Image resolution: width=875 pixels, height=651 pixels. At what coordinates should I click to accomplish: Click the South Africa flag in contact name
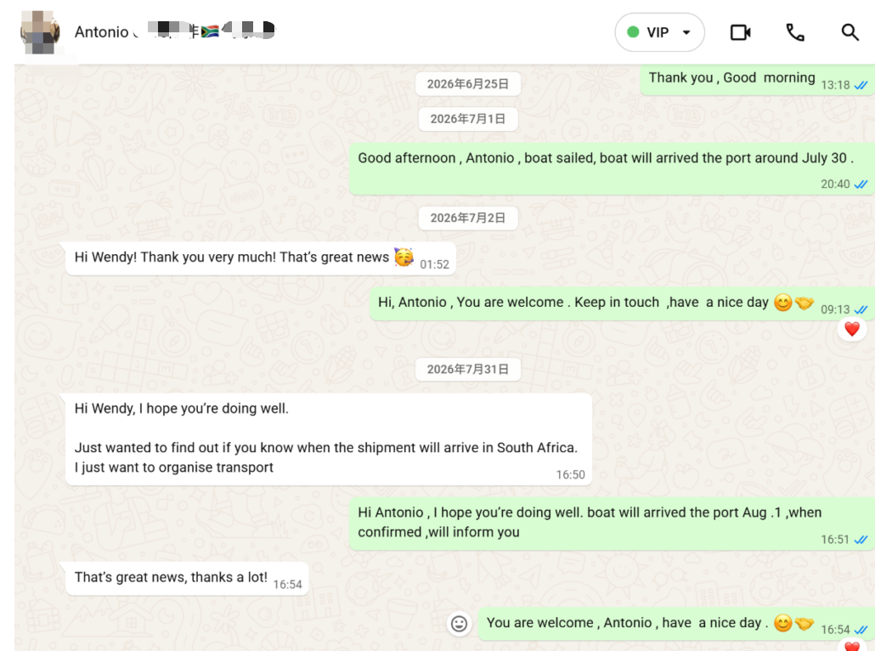(210, 31)
